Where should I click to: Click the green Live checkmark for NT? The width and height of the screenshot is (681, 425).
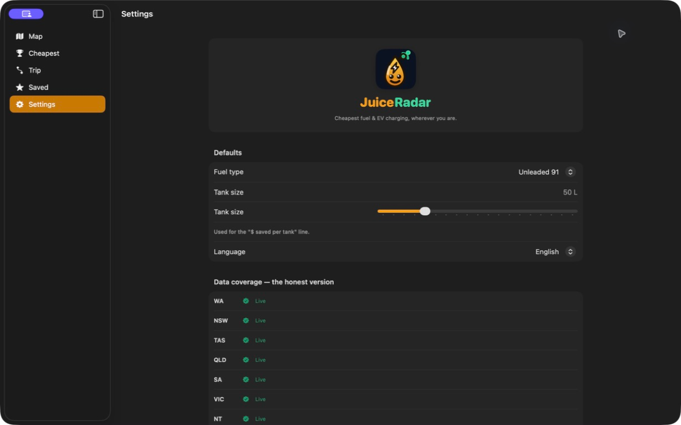(x=246, y=419)
